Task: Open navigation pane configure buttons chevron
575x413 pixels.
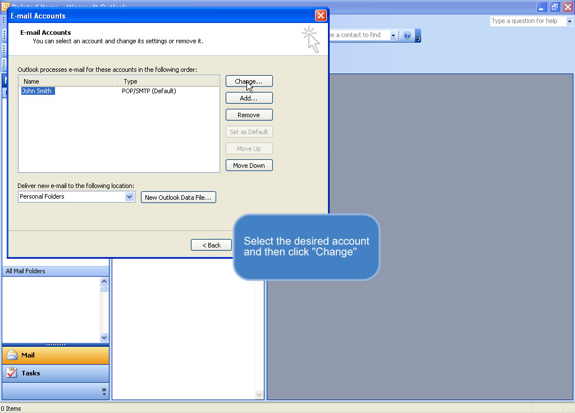Action: pos(104,391)
